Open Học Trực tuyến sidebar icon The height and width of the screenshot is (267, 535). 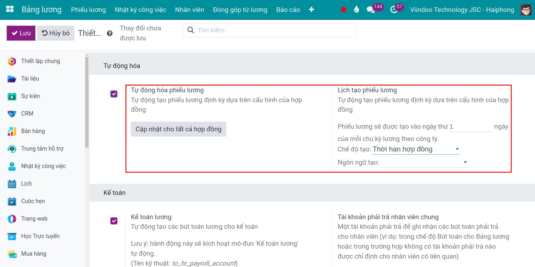12,236
